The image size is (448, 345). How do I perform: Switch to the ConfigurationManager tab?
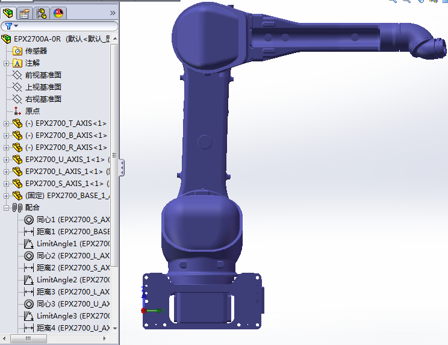coord(42,13)
